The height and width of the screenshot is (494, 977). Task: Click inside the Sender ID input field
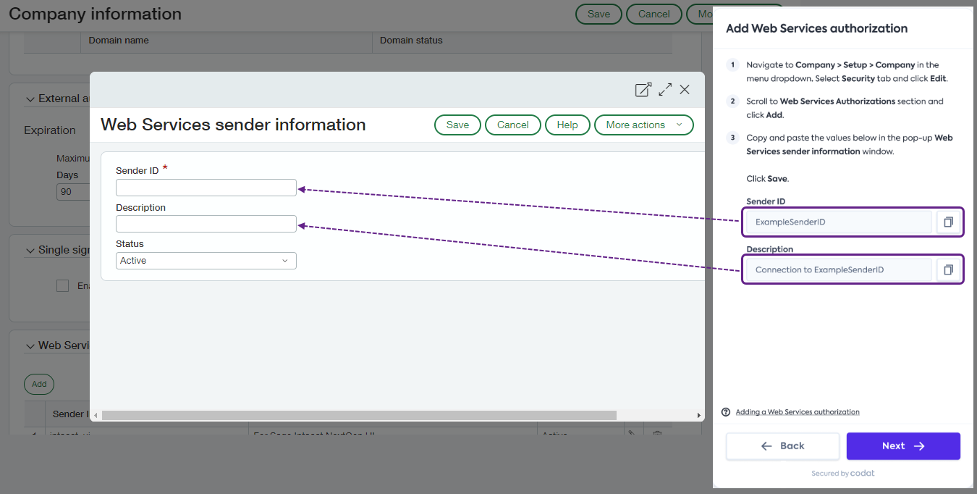point(206,187)
